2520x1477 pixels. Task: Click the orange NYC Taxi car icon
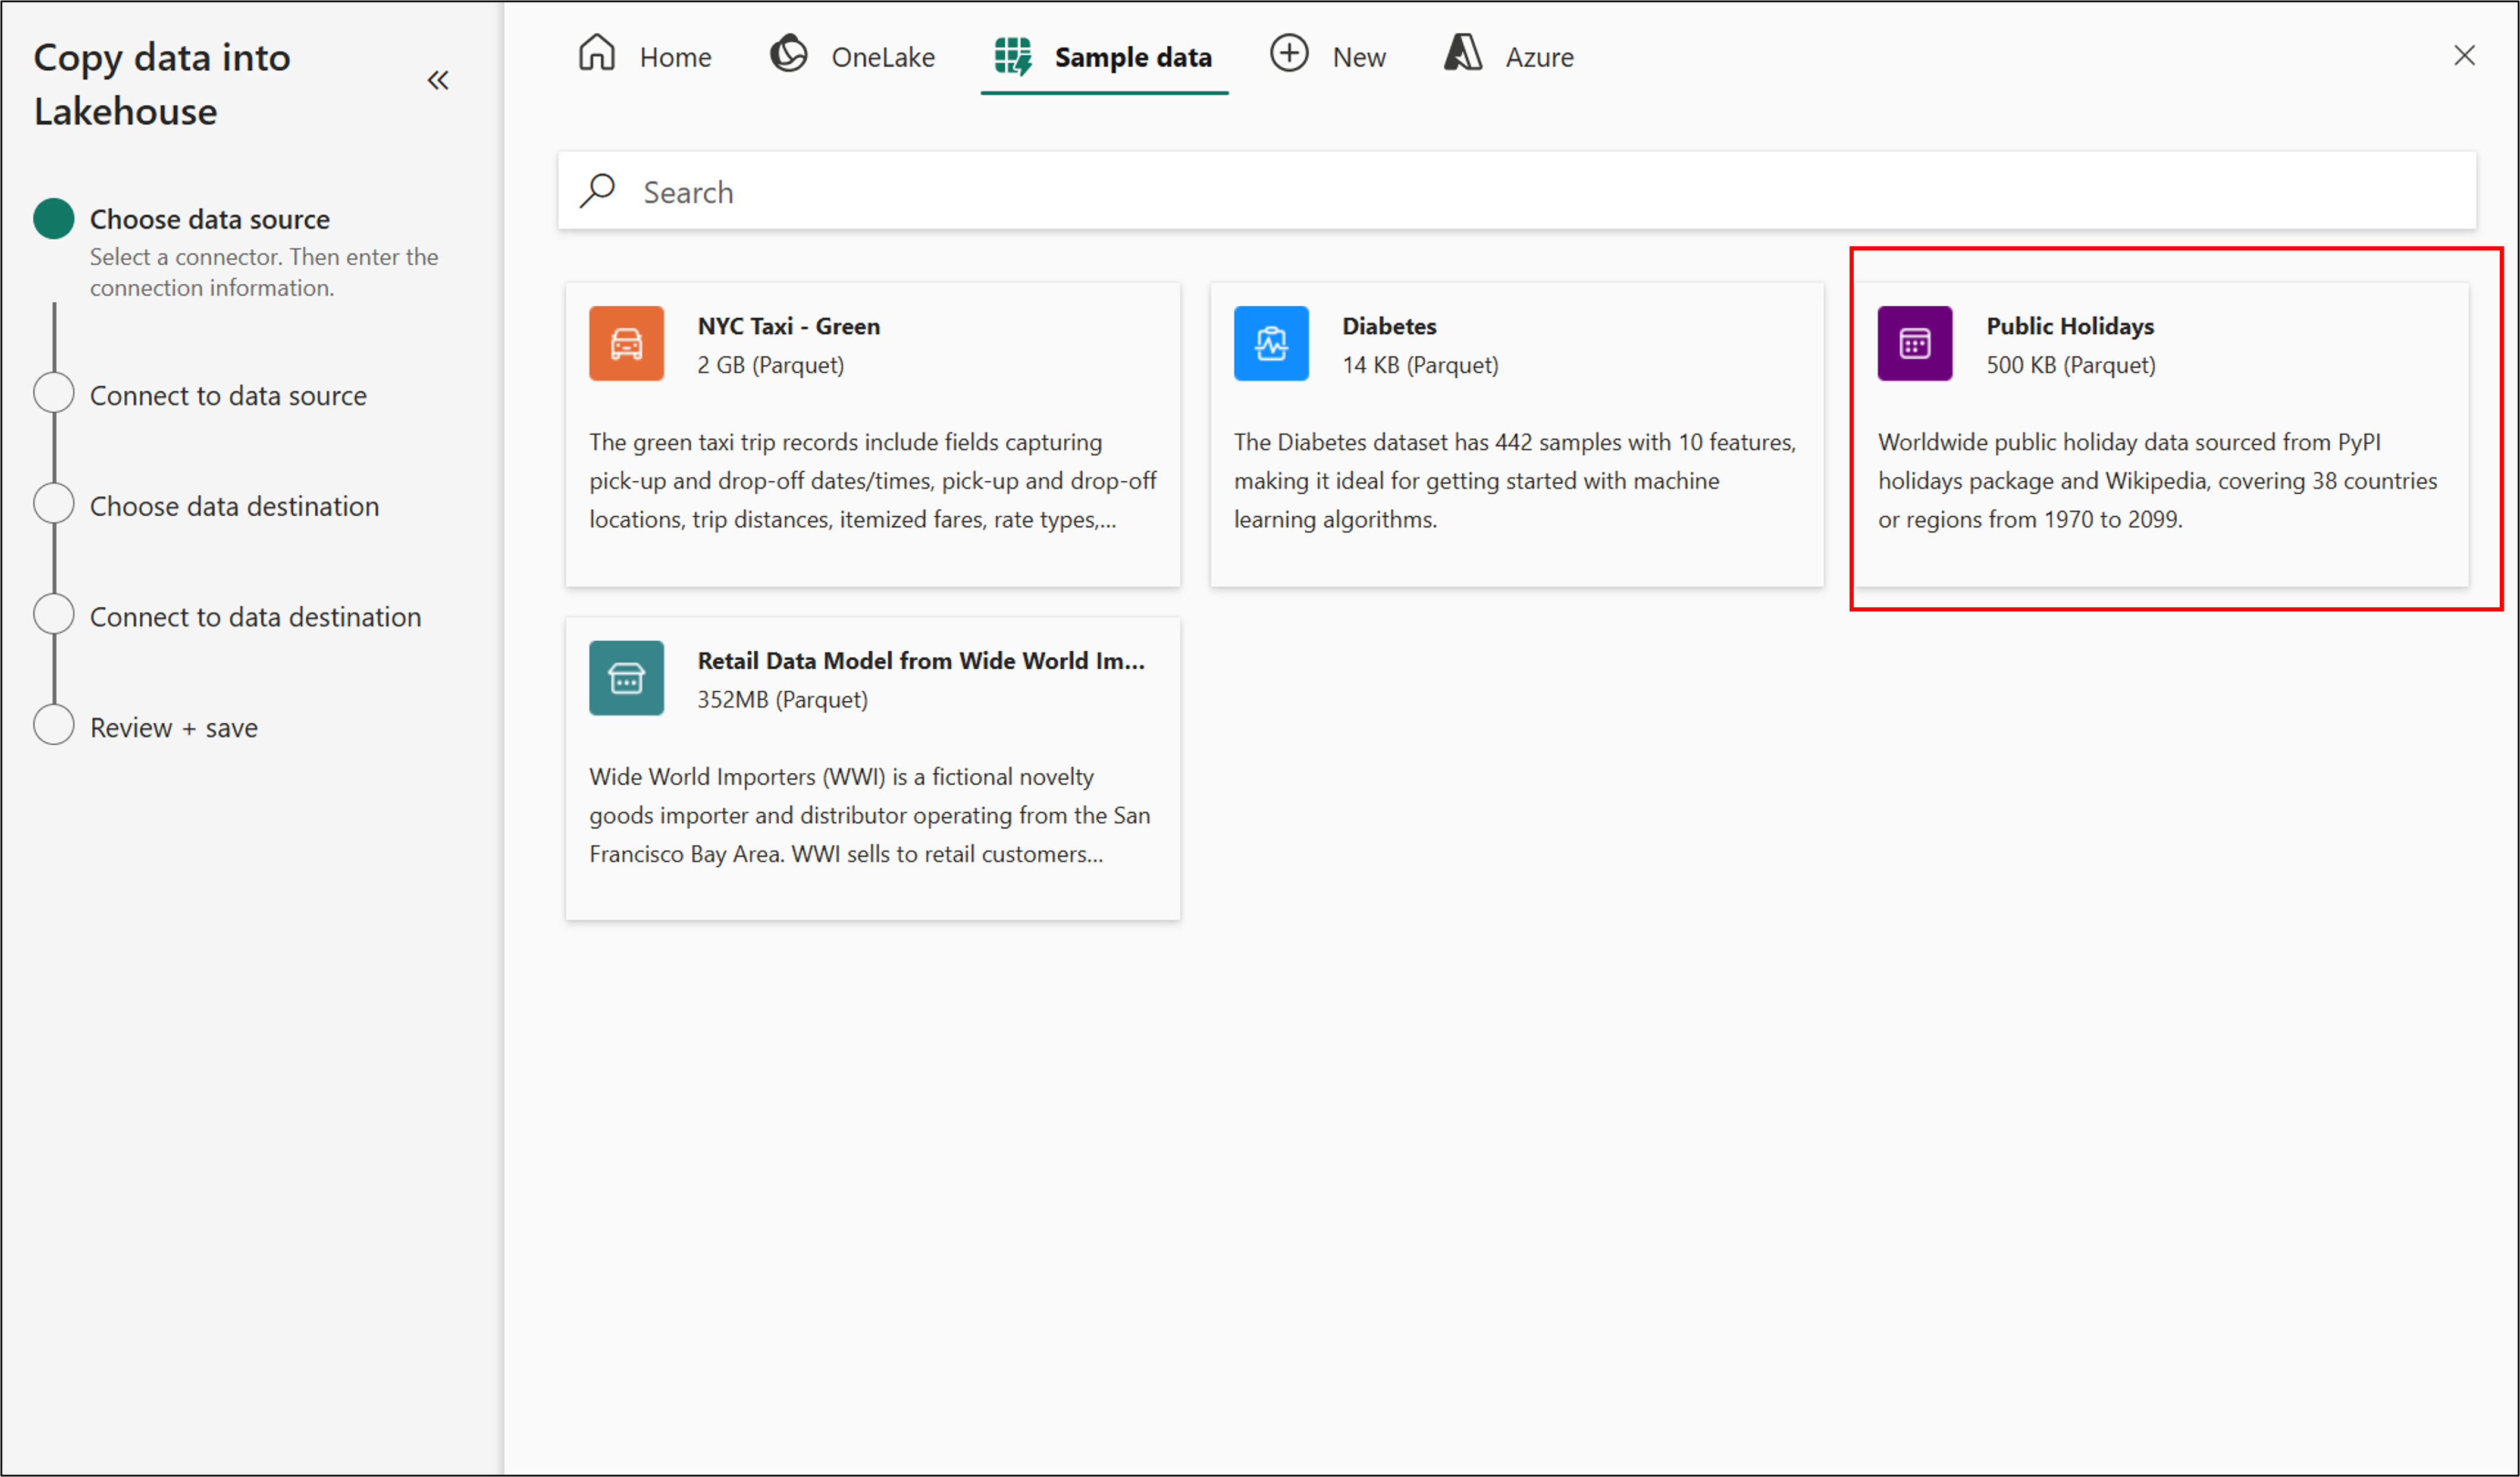[x=626, y=343]
